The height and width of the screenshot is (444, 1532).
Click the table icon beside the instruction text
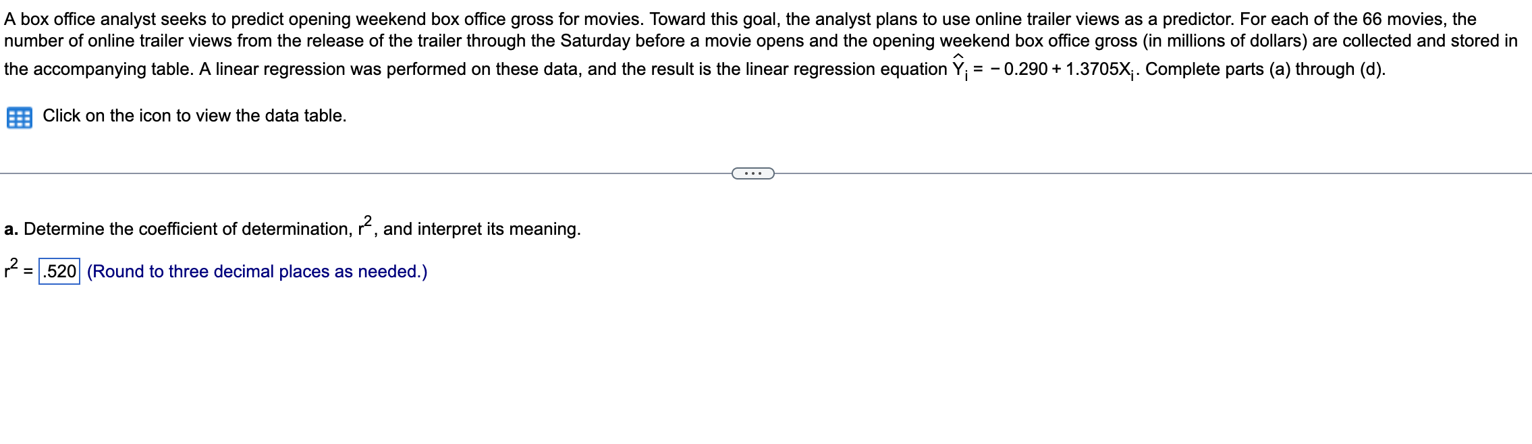point(22,116)
